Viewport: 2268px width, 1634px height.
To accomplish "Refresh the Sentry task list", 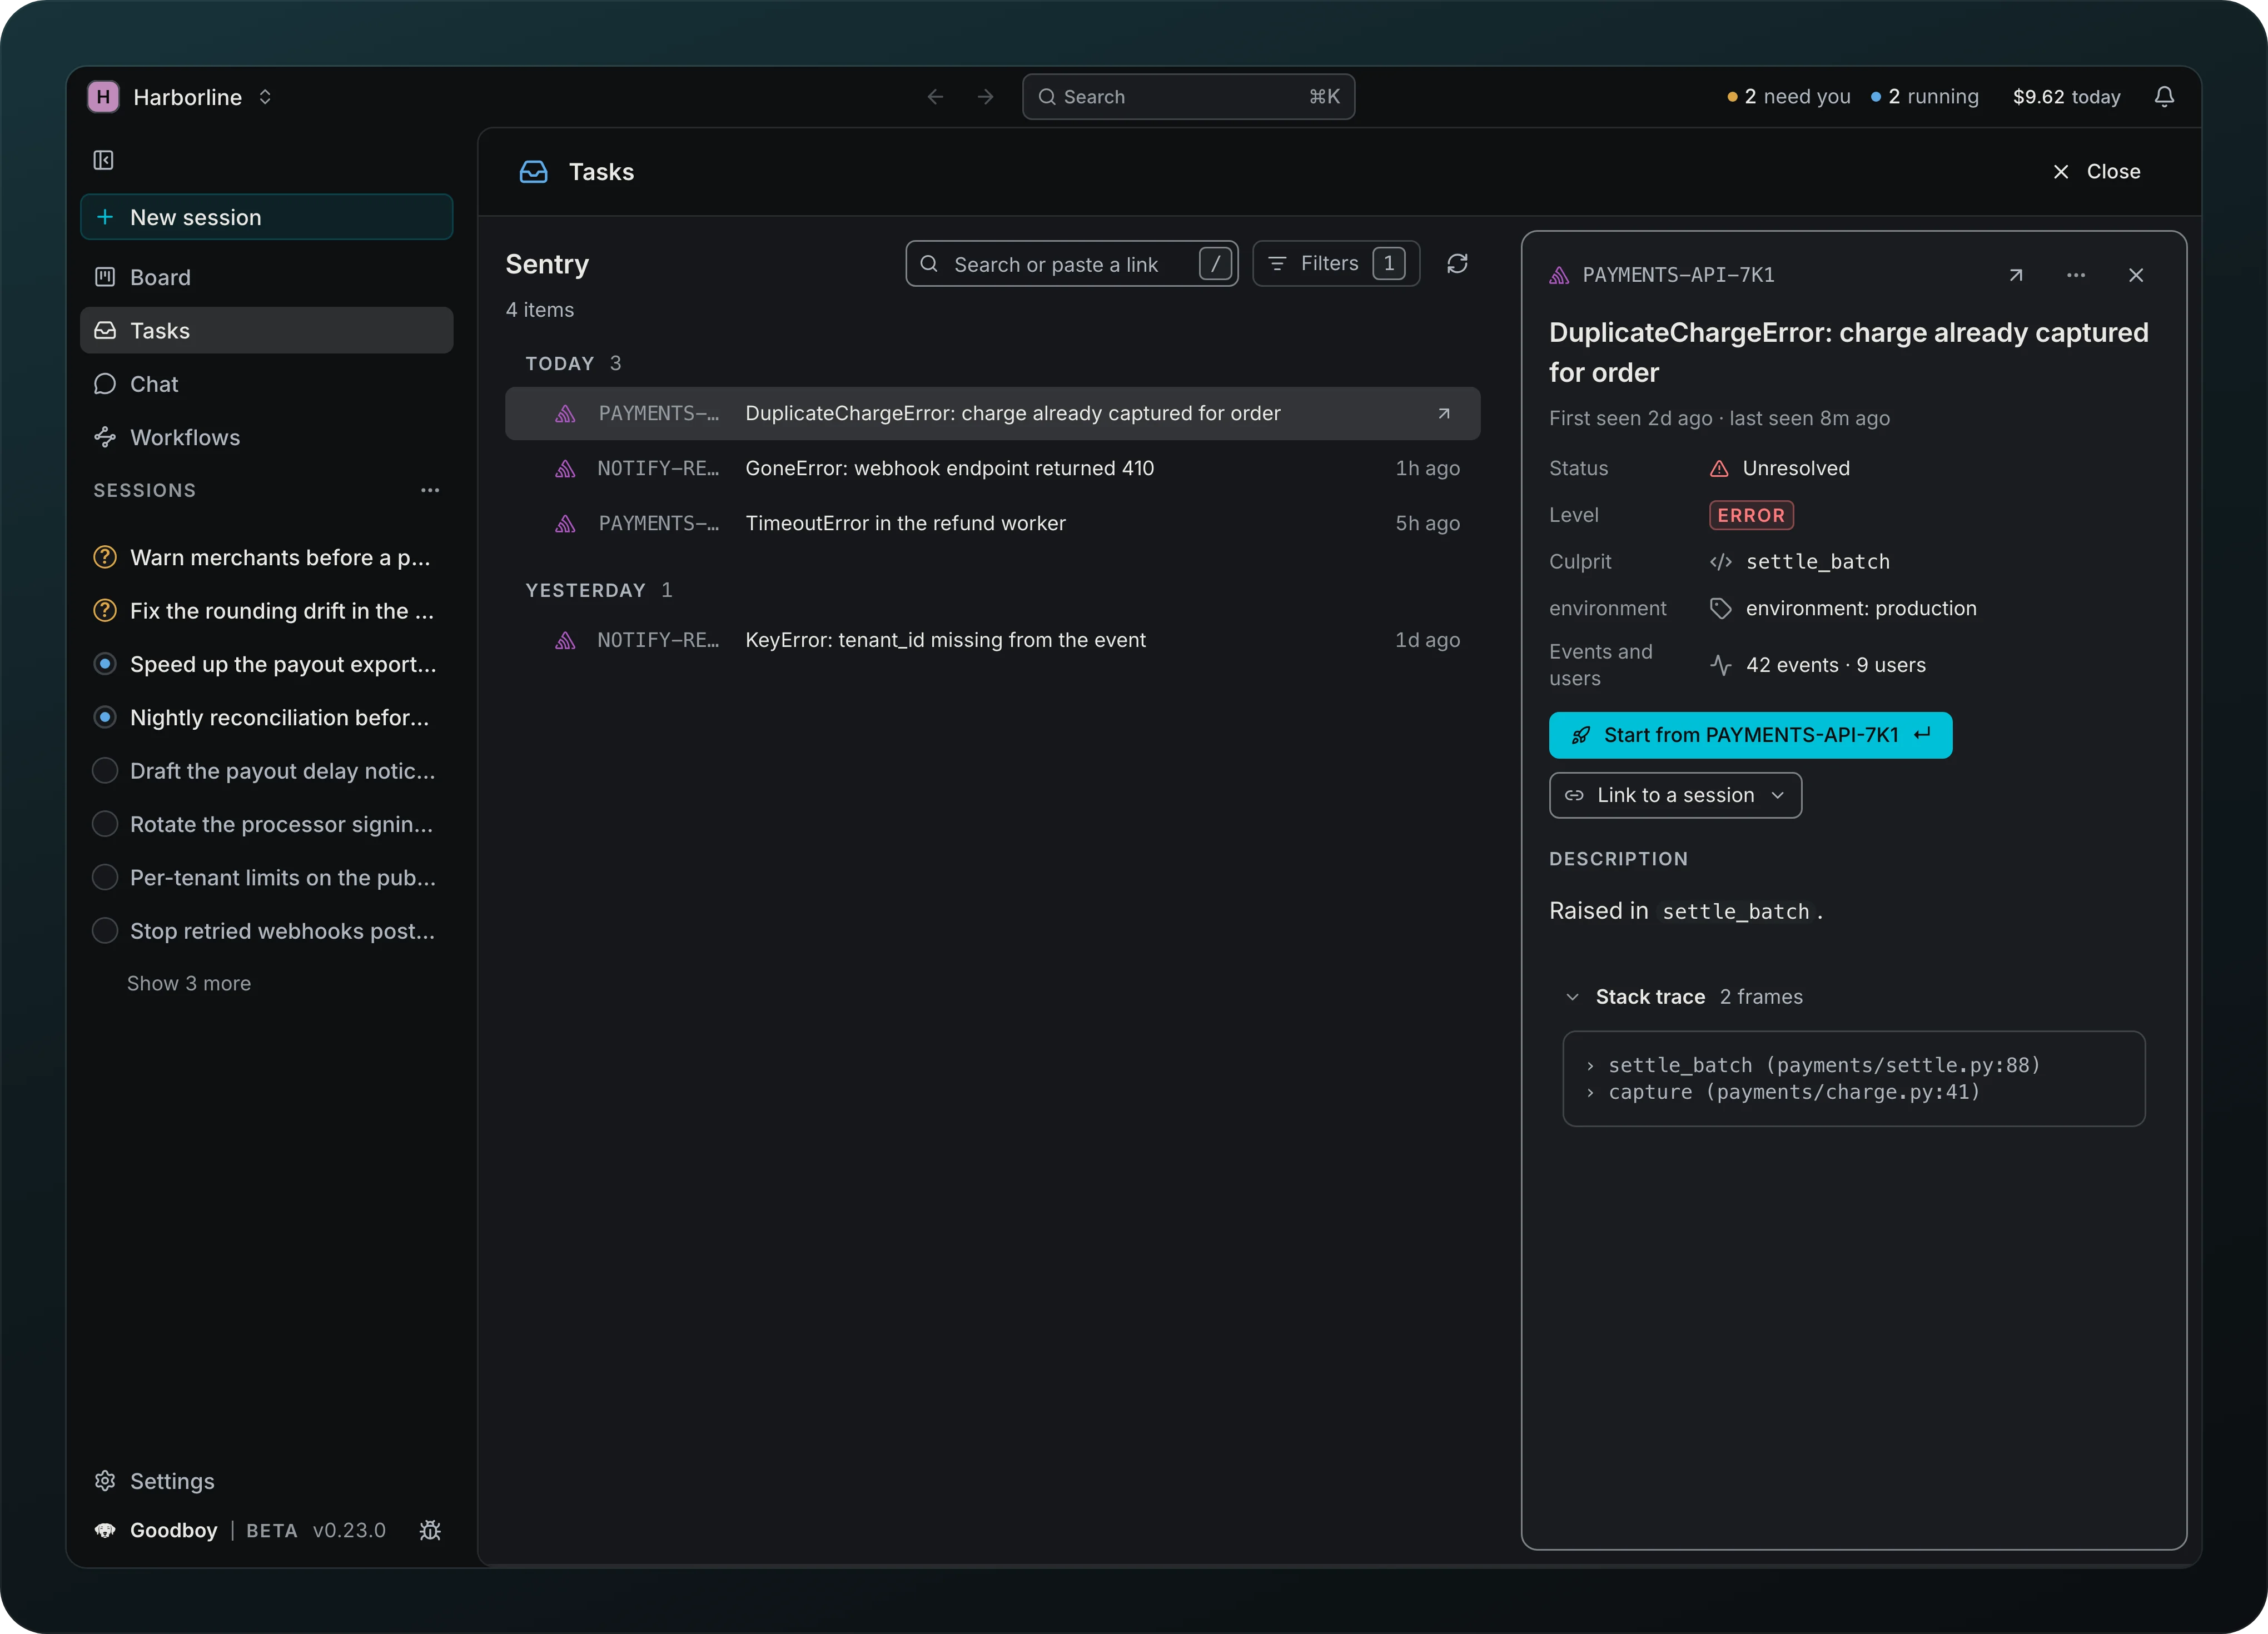I will (1457, 264).
